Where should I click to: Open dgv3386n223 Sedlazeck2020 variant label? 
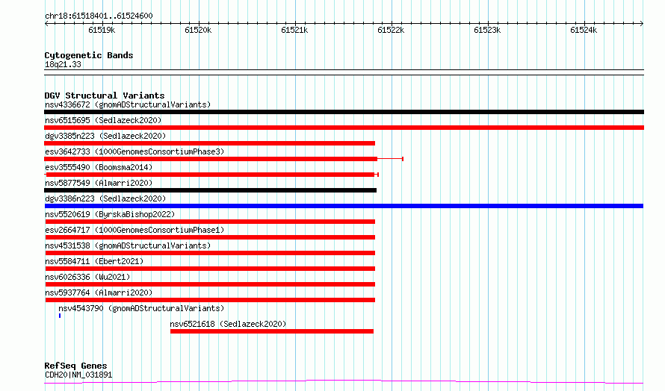point(105,198)
